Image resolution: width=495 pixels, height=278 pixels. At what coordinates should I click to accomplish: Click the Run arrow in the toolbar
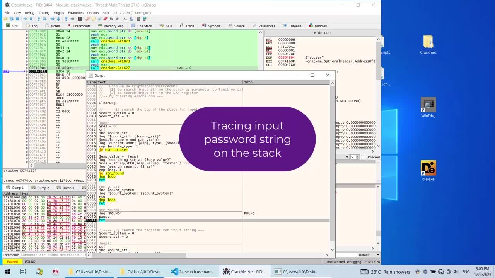point(25,19)
